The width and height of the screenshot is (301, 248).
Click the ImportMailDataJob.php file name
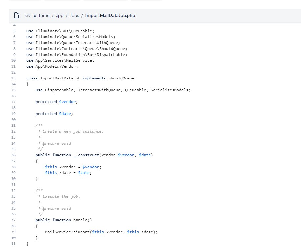pyautogui.click(x=110, y=15)
